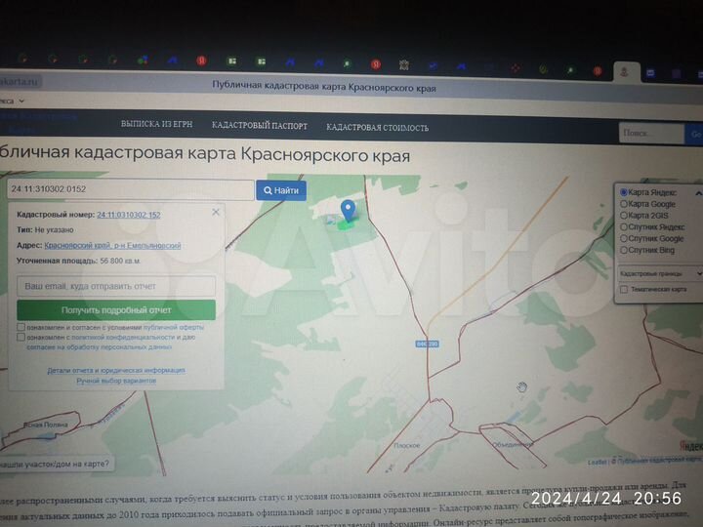Open the cadastral number 24:11:0310302:152 link
The image size is (703, 527).
[x=129, y=215]
